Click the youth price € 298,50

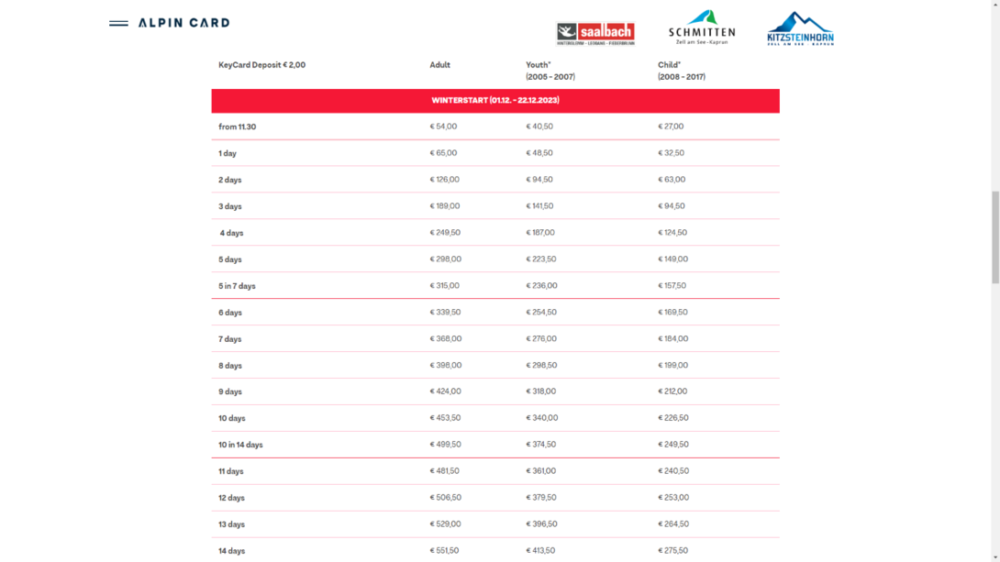tap(541, 365)
